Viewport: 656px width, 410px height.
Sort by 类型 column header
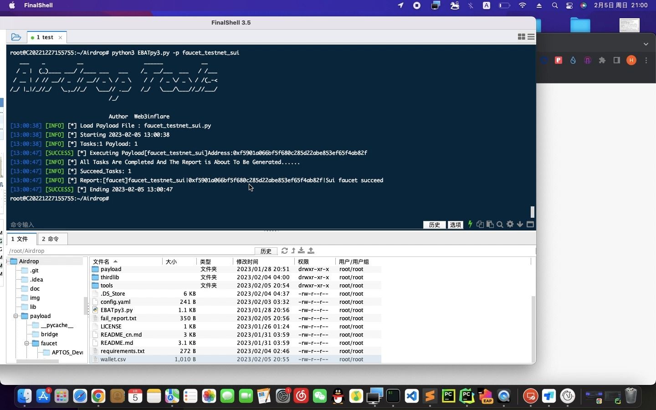[215, 261]
